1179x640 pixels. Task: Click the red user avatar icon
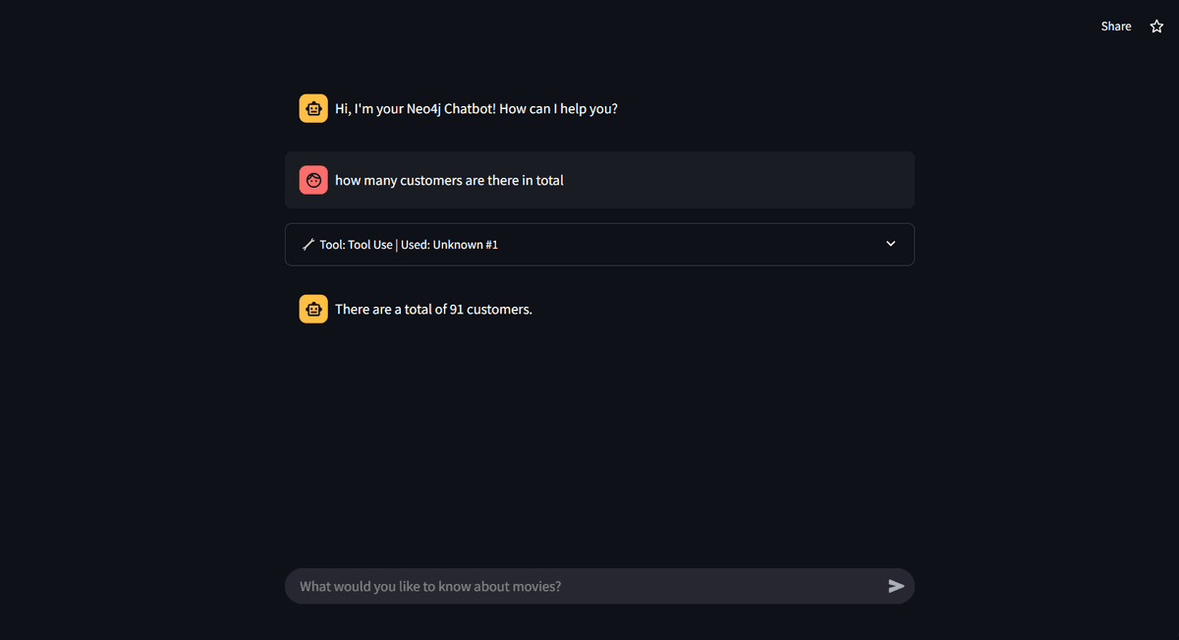click(313, 180)
